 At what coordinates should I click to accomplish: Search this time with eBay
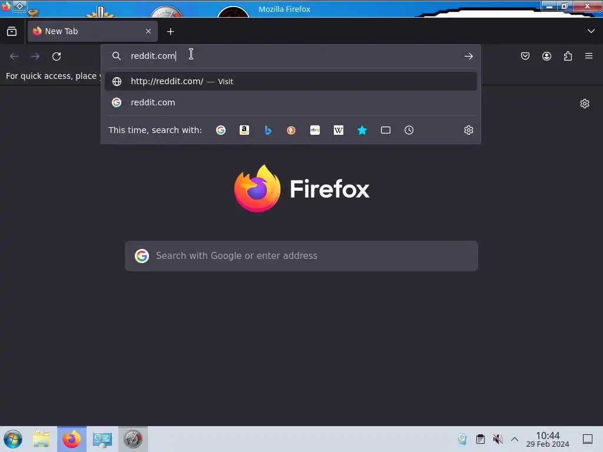[x=315, y=130]
